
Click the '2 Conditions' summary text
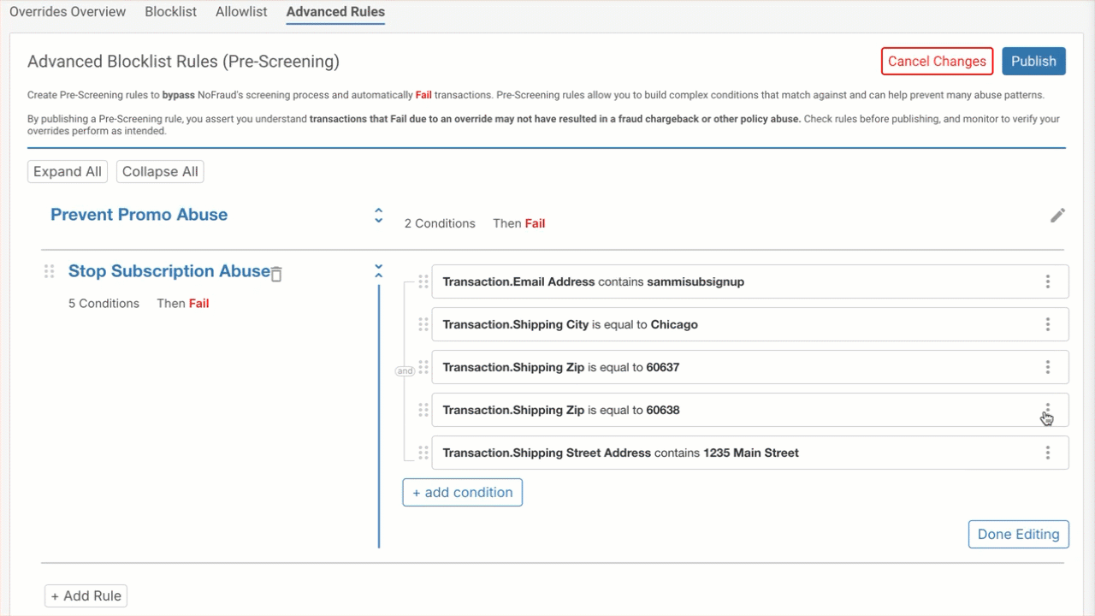point(440,223)
